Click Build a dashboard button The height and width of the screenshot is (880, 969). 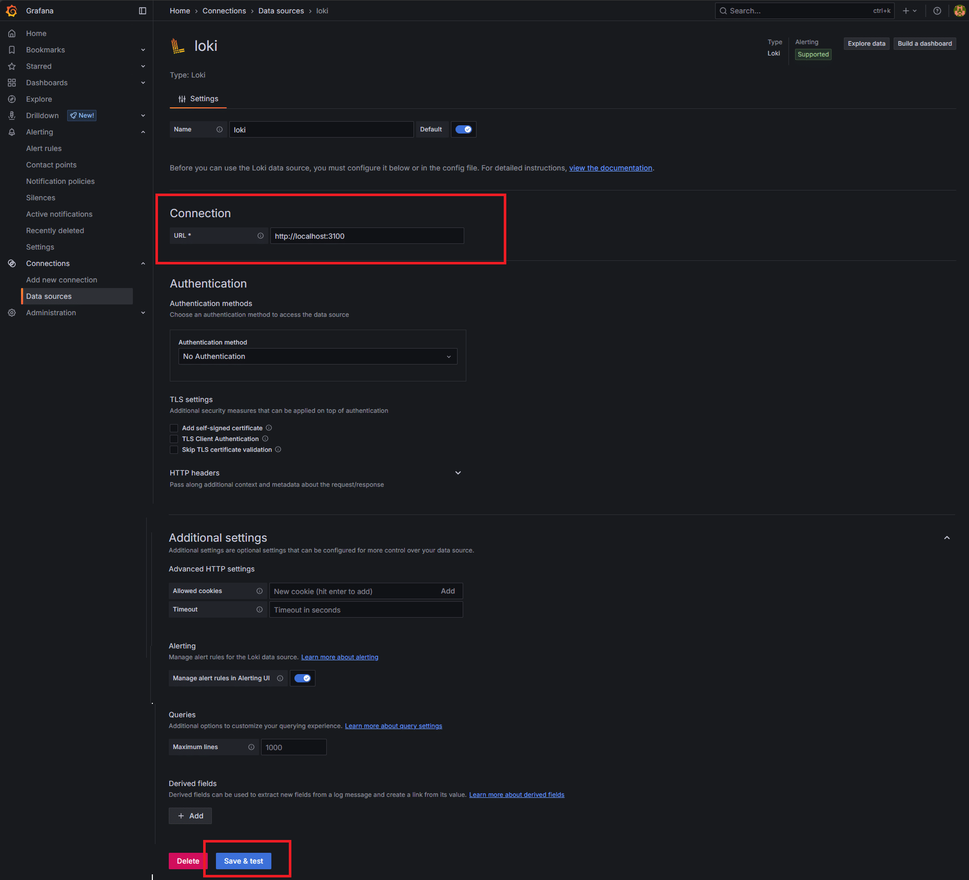pos(924,44)
